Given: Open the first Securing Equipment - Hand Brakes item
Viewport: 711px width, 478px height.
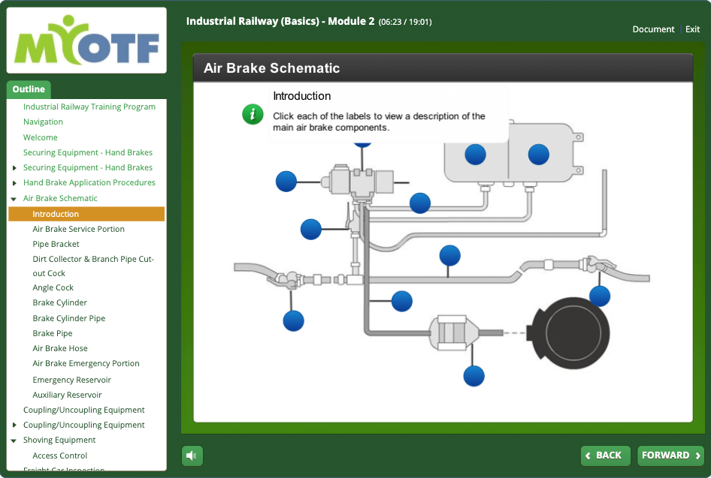Looking at the screenshot, I should [87, 152].
